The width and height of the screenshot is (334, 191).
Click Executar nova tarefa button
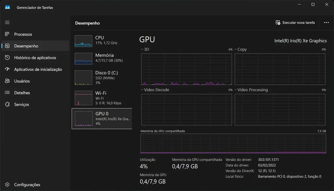(295, 23)
